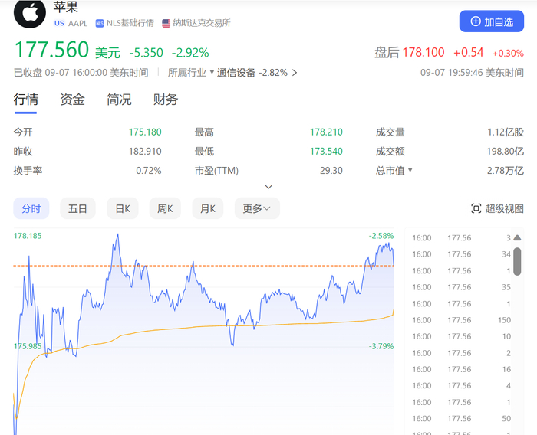Image resolution: width=537 pixels, height=435 pixels.
Task: Click the 177.560 current price
Action: (x=51, y=50)
